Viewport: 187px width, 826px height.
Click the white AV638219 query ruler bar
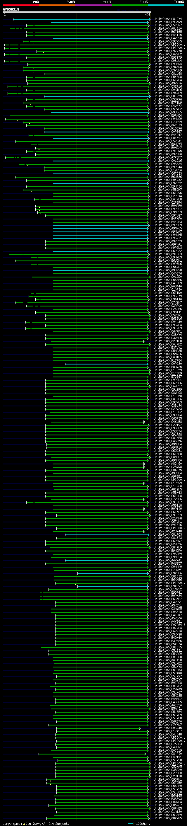[x=77, y=12]
